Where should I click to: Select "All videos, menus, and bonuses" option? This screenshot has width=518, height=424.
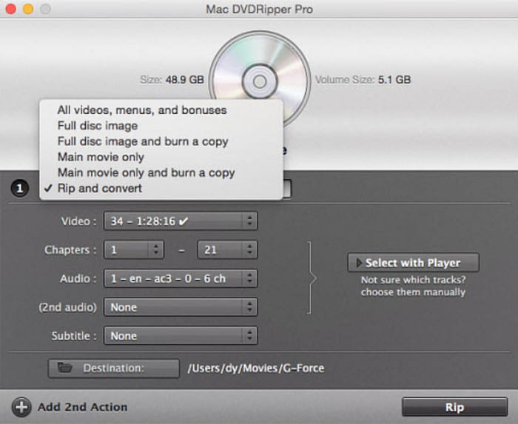161,110
